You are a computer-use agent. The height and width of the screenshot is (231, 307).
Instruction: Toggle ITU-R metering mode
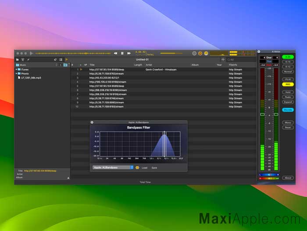288,79
